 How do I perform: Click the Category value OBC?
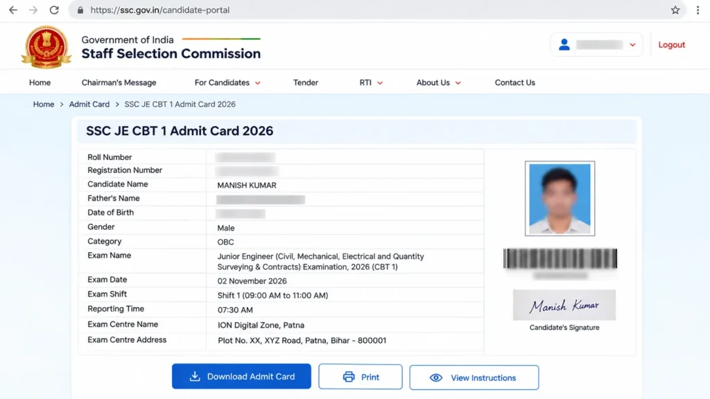point(225,242)
